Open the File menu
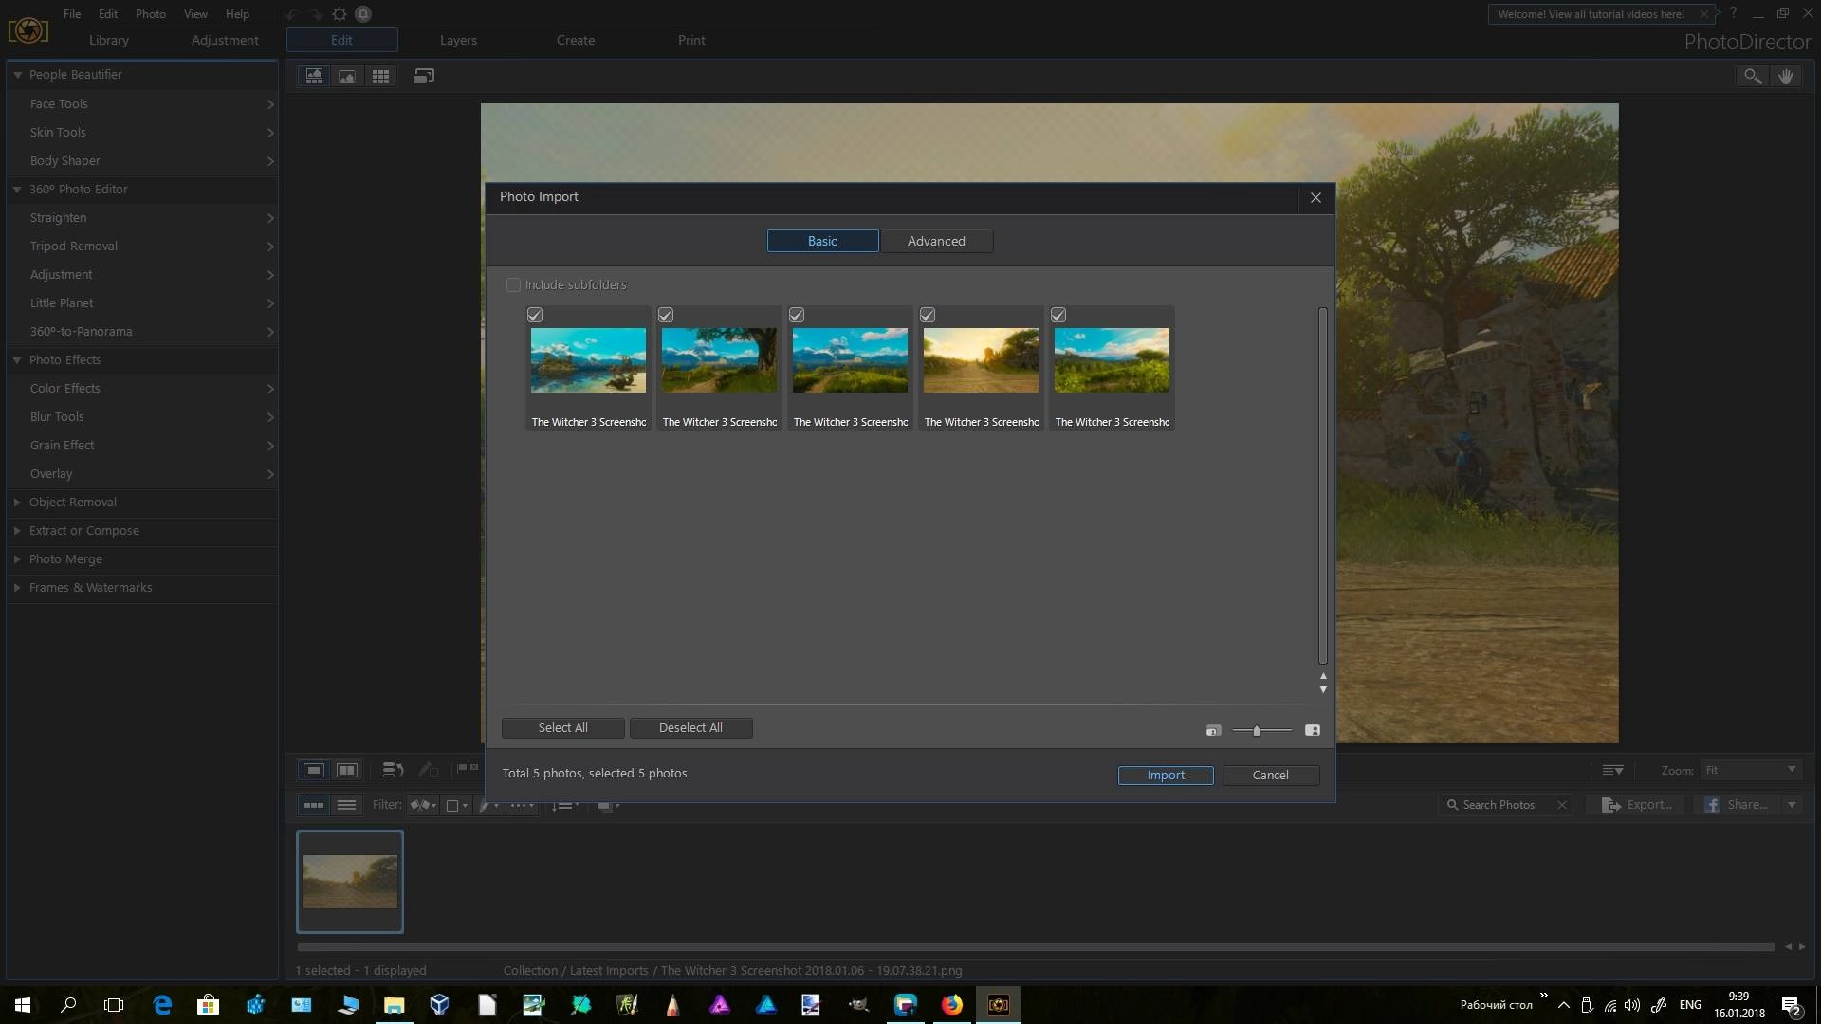1821x1024 pixels. 72,14
